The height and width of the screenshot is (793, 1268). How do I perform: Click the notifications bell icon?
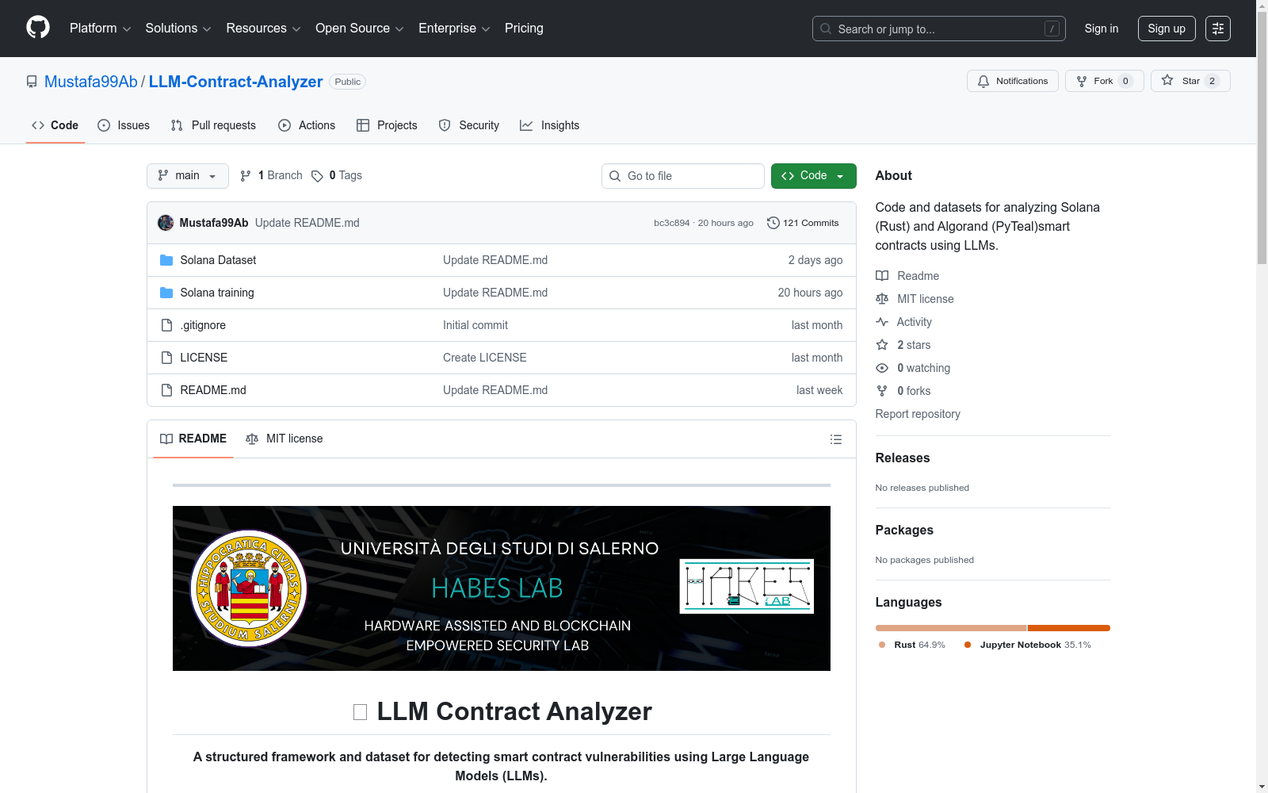983,81
